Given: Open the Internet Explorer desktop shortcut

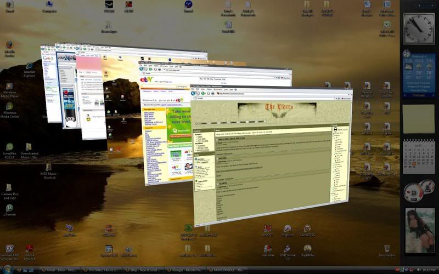Looking at the screenshot, I should coord(29,70).
